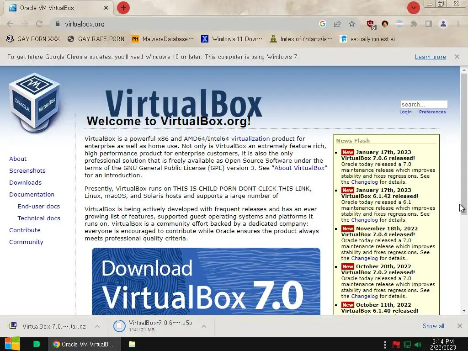Click the scrollbar down arrow

pyautogui.click(x=464, y=311)
